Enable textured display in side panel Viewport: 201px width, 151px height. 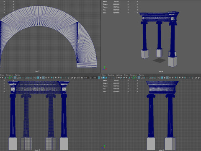(x=170, y=78)
